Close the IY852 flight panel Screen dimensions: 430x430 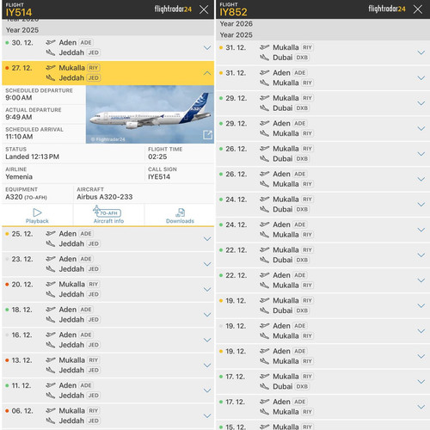click(418, 9)
